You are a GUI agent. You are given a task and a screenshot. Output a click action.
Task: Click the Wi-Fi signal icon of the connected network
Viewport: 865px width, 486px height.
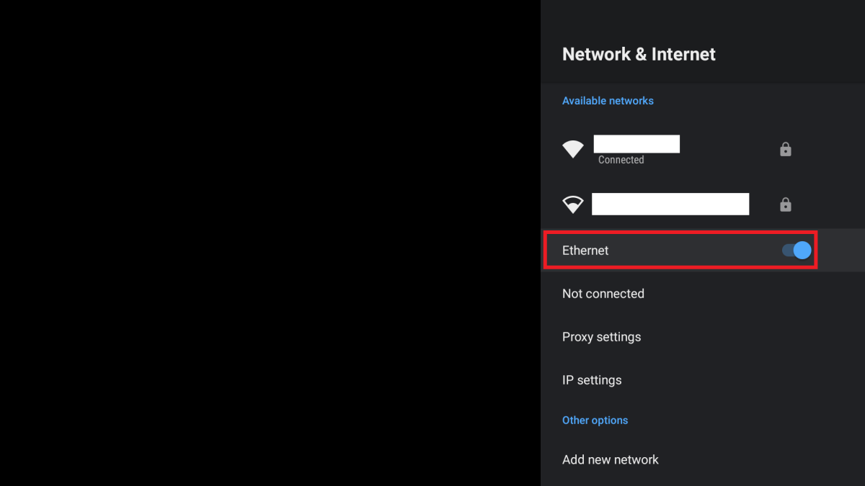coord(572,149)
